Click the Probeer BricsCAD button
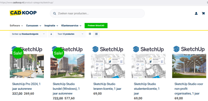 (x=96, y=26)
